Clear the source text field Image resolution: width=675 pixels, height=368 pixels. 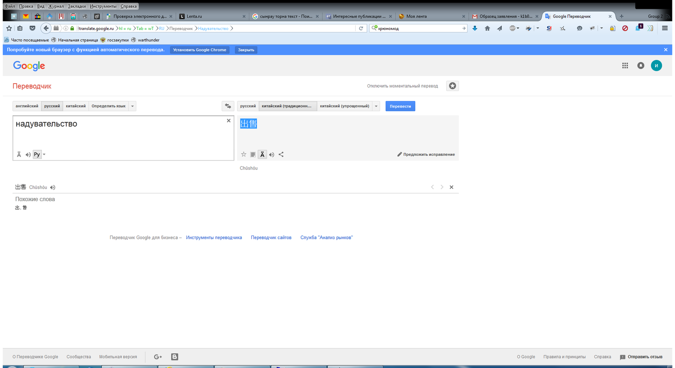[x=229, y=121]
